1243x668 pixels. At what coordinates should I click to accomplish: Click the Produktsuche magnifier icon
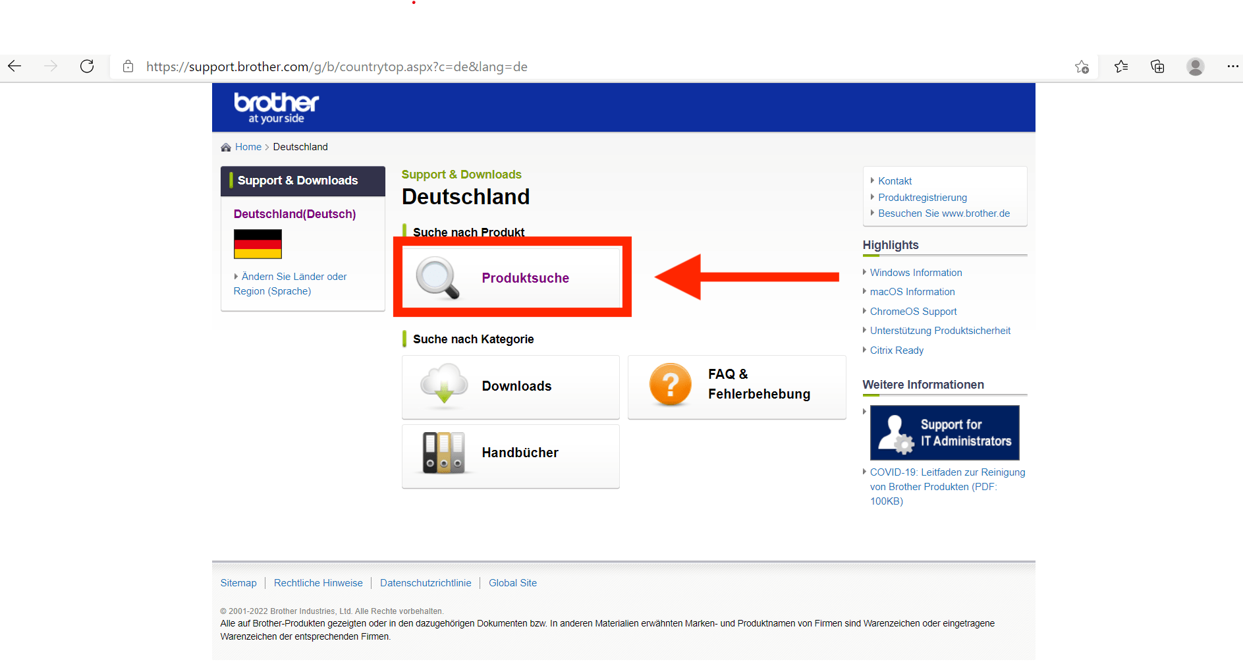point(437,278)
